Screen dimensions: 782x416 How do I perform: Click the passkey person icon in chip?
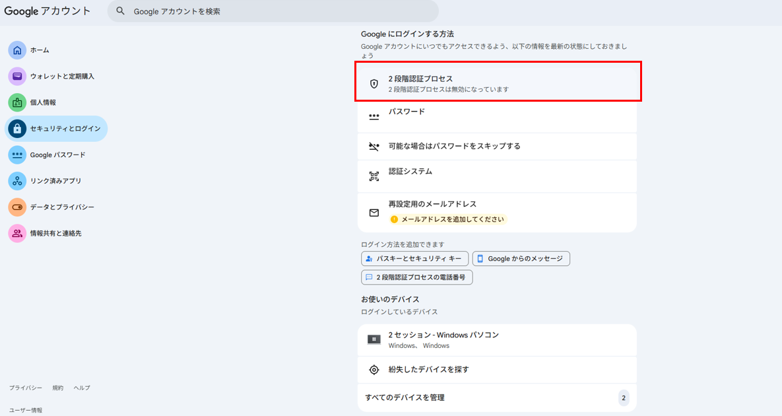click(x=369, y=259)
